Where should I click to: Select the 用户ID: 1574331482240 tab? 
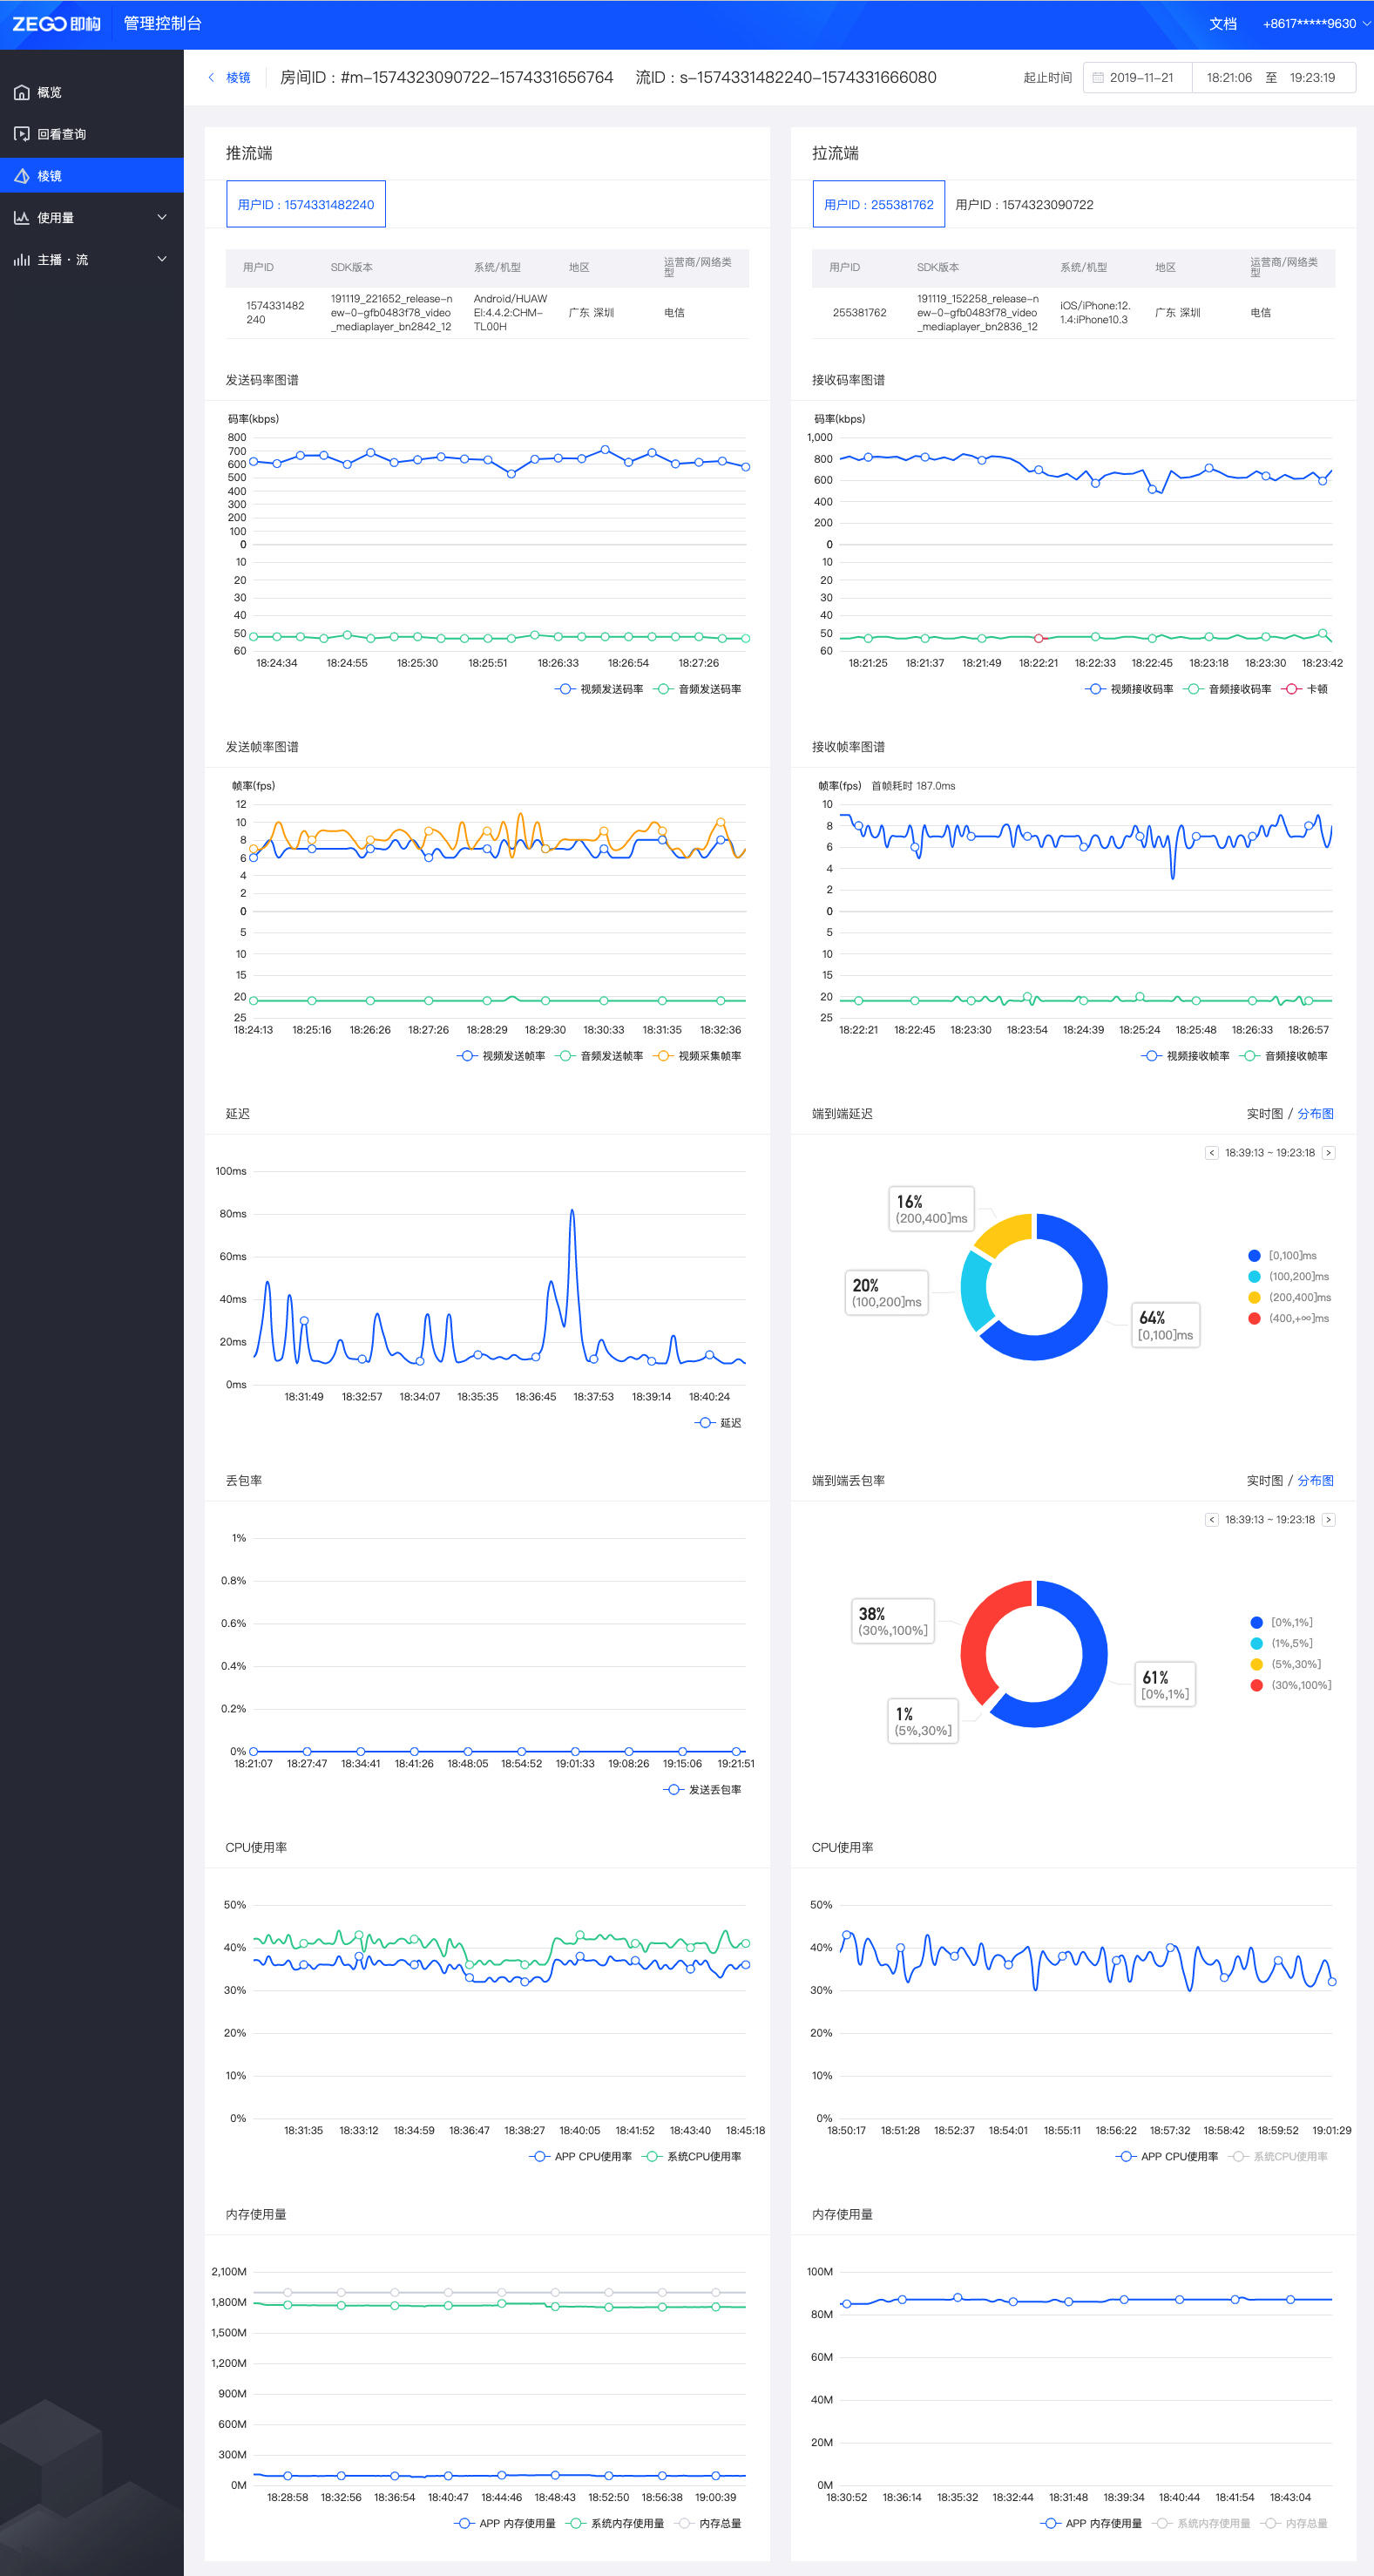point(306,204)
